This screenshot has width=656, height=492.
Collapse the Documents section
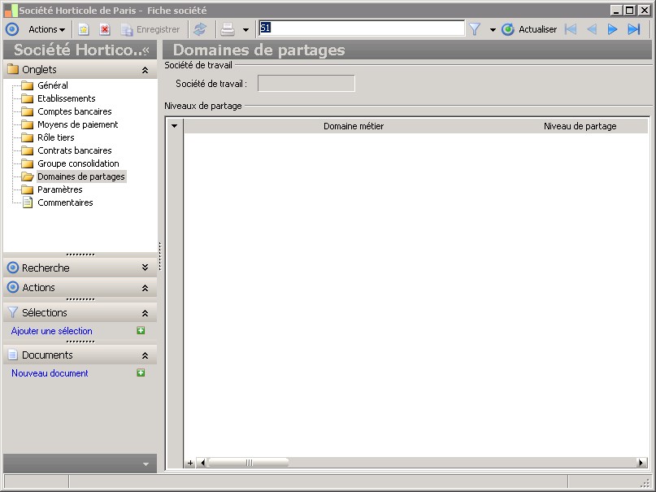(x=145, y=355)
